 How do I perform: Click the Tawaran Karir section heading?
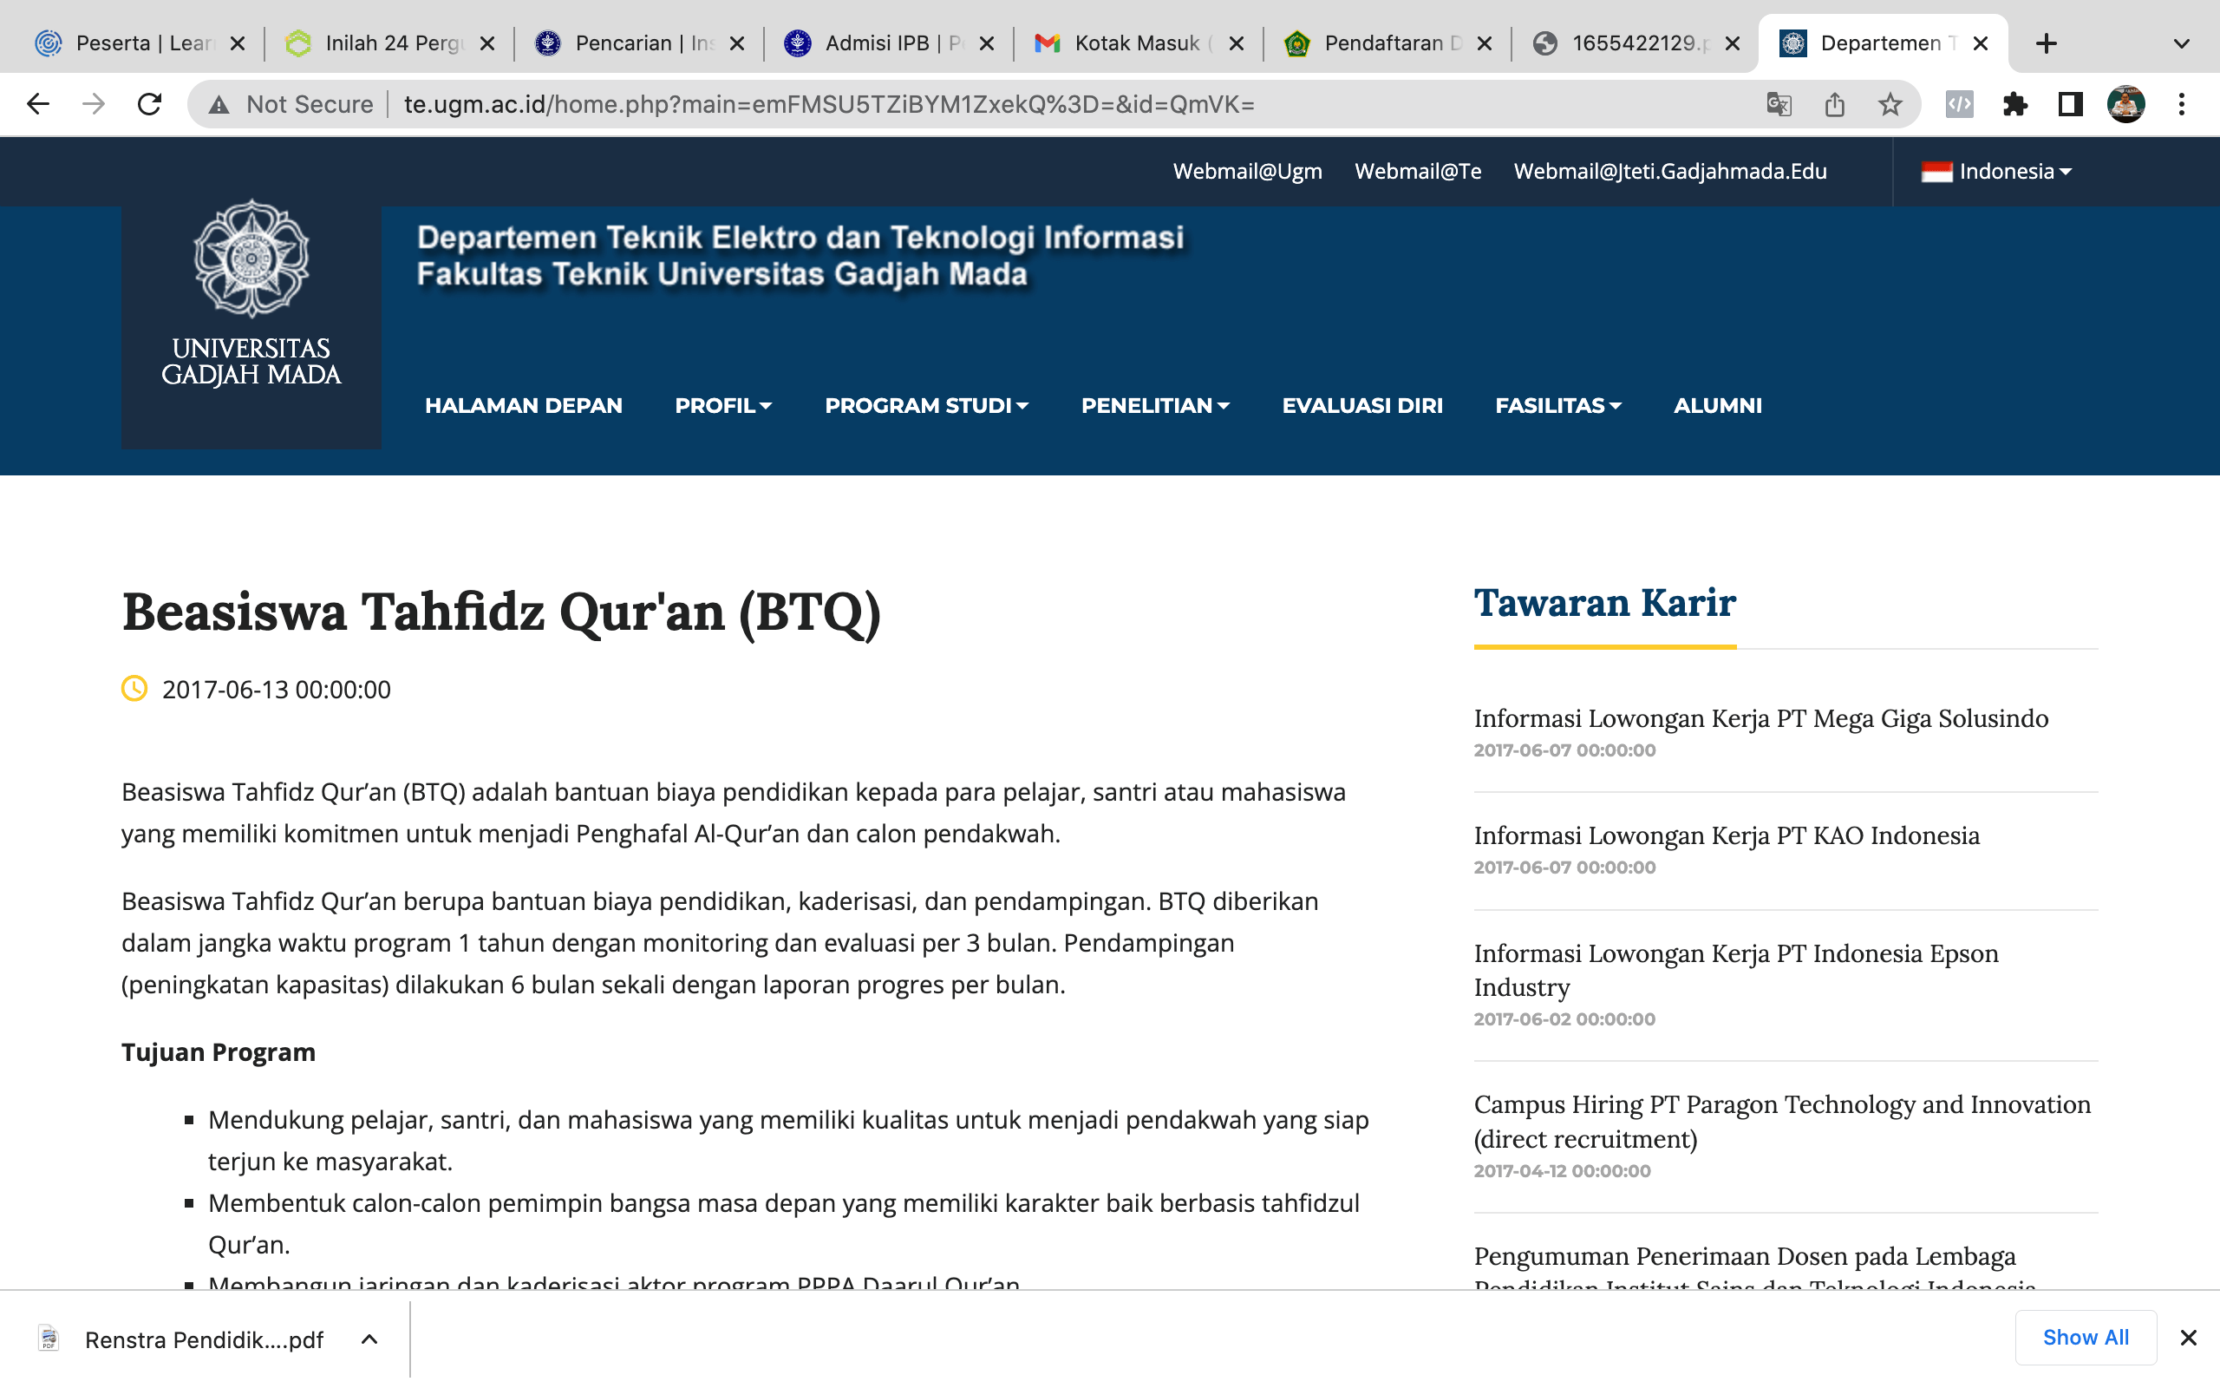tap(1604, 603)
